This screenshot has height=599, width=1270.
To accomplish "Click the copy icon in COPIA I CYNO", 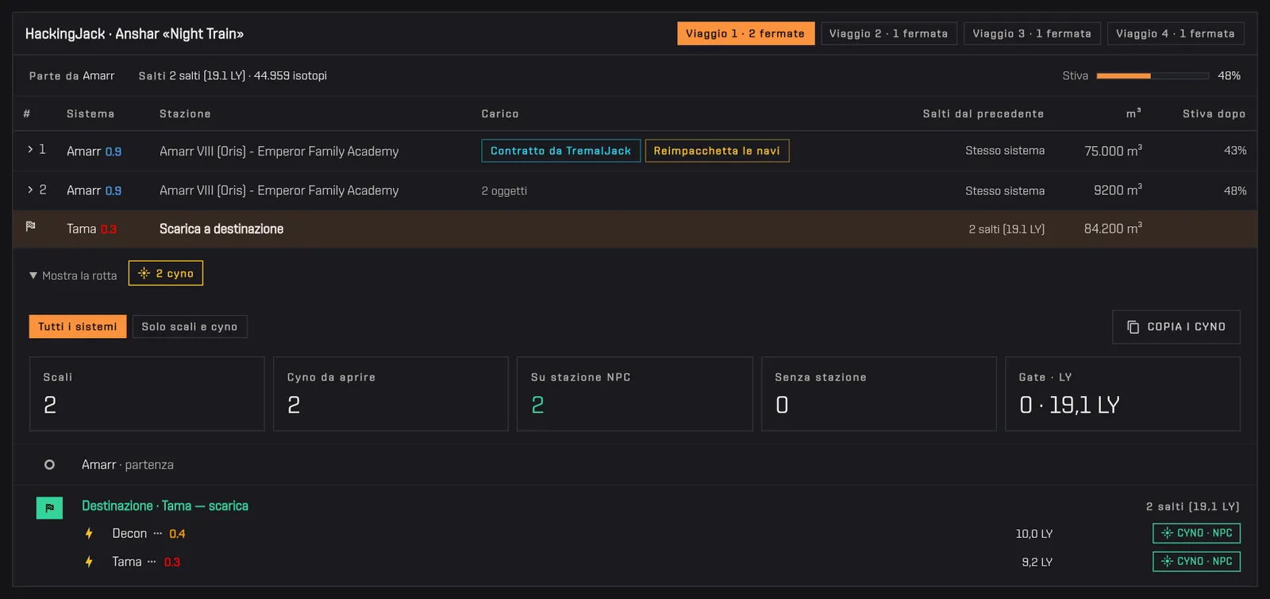I will point(1133,327).
